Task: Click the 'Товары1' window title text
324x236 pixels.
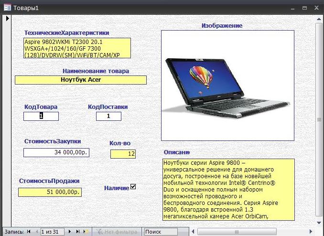Action: 26,8
